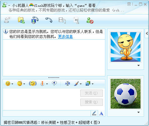Open dropdown under contact's display picture
This screenshot has width=149, height=126.
138,65
